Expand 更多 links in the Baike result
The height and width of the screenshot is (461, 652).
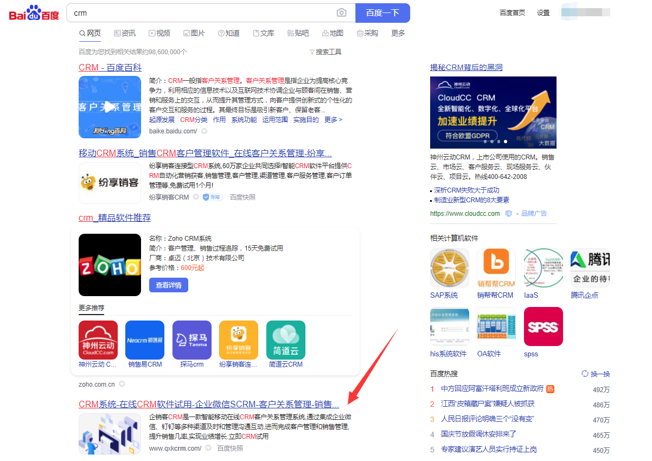(333, 120)
